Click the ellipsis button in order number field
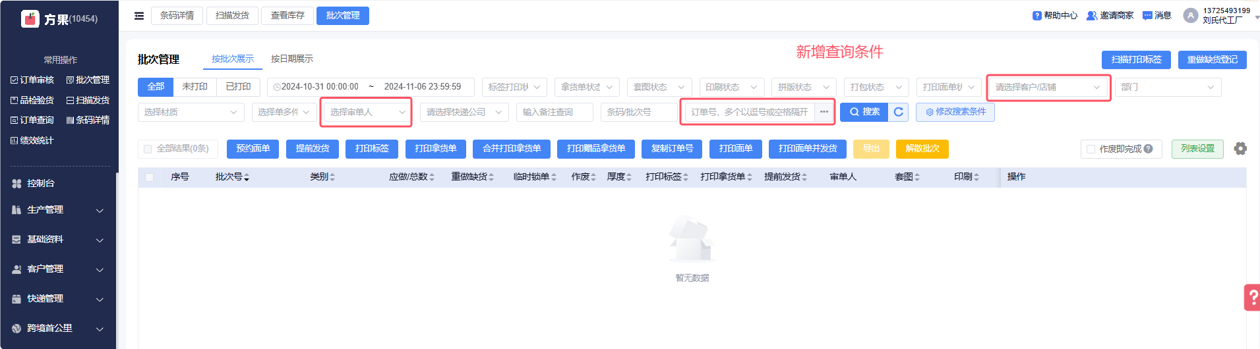 coord(824,112)
